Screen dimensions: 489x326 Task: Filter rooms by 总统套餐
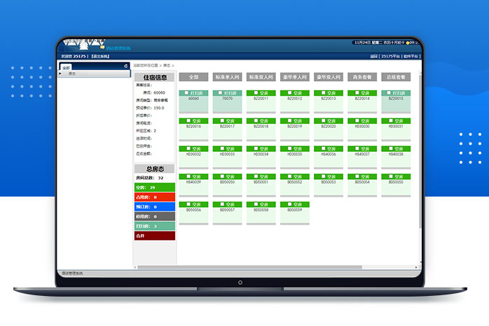coord(396,77)
